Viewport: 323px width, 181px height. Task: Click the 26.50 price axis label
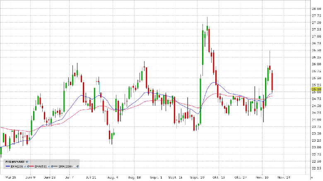click(x=316, y=50)
